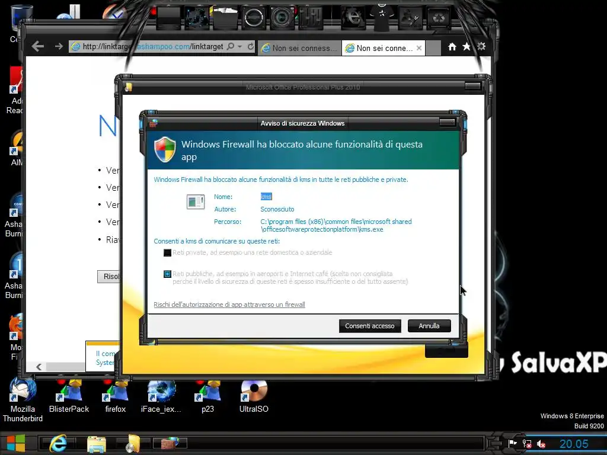Click the folder icon in top dock
The image size is (607, 455).
pyautogui.click(x=225, y=18)
